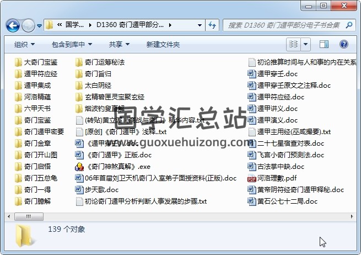This screenshot has height=255, width=361.
Task: Select the 奇门臆解 folder
Action: click(x=33, y=201)
